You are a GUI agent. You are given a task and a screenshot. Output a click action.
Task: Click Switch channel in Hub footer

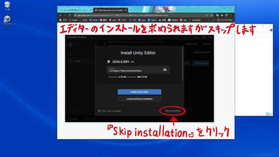coord(90,119)
